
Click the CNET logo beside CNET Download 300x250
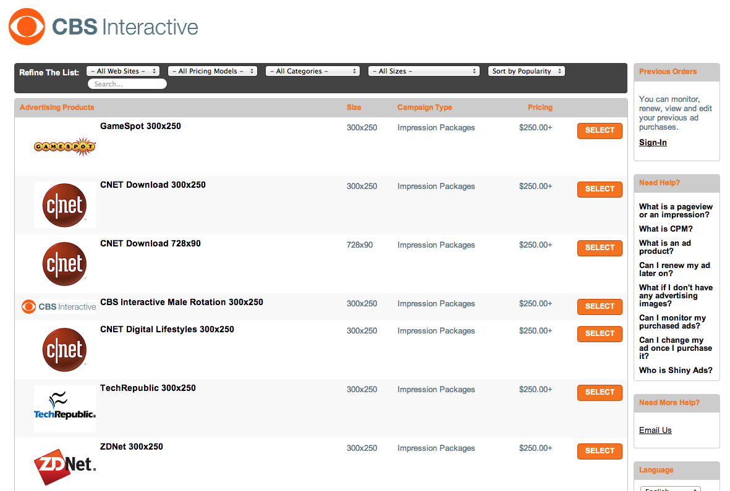click(65, 205)
